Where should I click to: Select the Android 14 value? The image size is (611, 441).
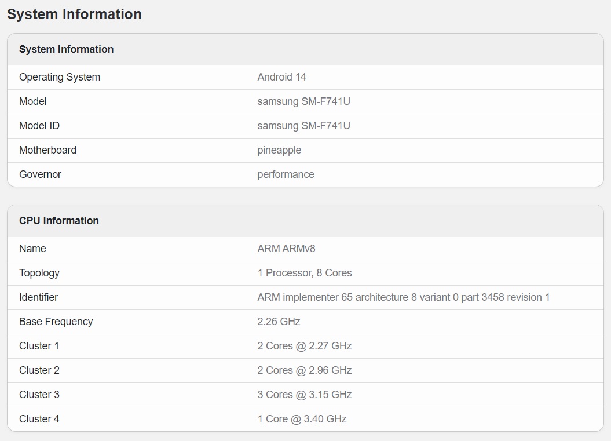(x=281, y=77)
